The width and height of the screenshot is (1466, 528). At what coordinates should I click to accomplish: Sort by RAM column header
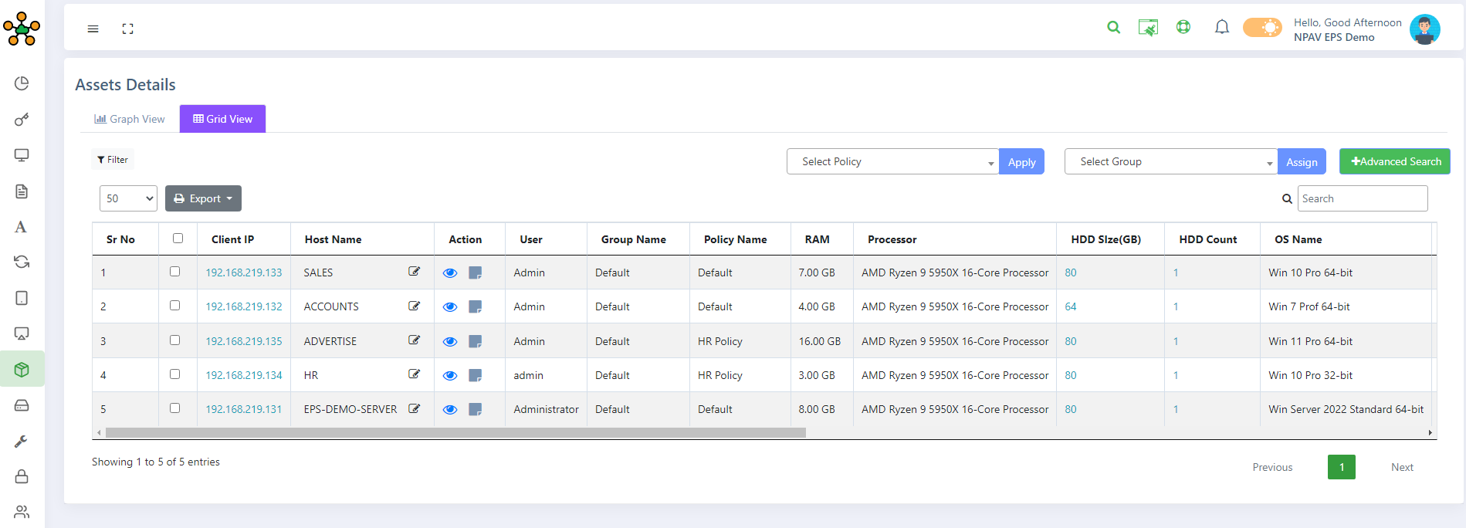click(x=821, y=239)
